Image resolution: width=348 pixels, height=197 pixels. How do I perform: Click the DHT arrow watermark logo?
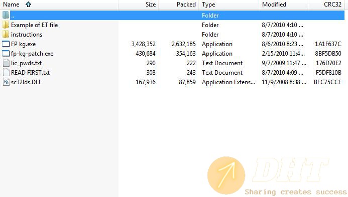(x=226, y=175)
